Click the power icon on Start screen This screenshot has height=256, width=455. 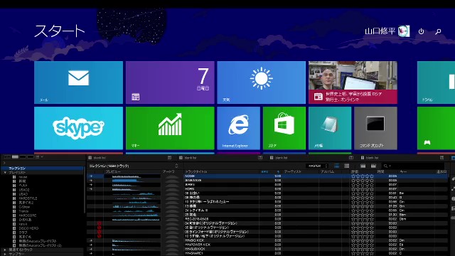tap(421, 31)
